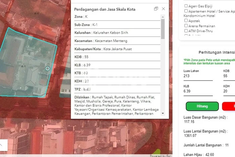Viewport: 235px width, 157px height.
Task: Click 'Kota Jakarta Pusat' text
Action: (x=117, y=49)
